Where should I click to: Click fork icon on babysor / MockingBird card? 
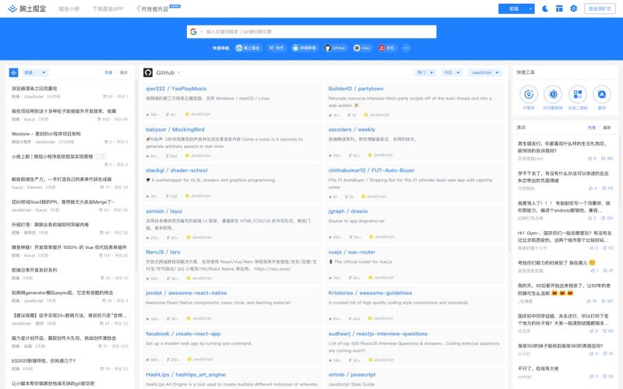point(167,156)
